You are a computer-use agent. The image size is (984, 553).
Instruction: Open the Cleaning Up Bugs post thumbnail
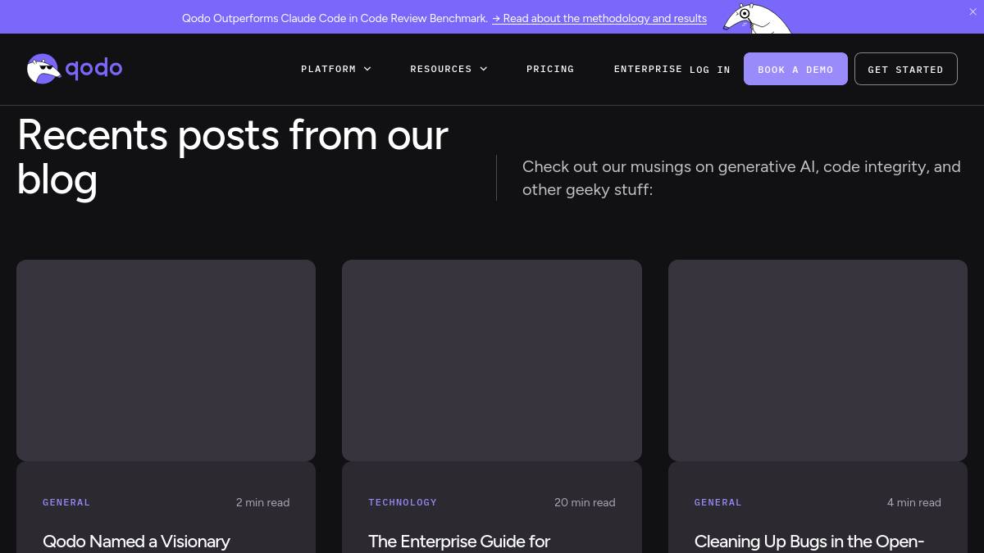tap(818, 360)
